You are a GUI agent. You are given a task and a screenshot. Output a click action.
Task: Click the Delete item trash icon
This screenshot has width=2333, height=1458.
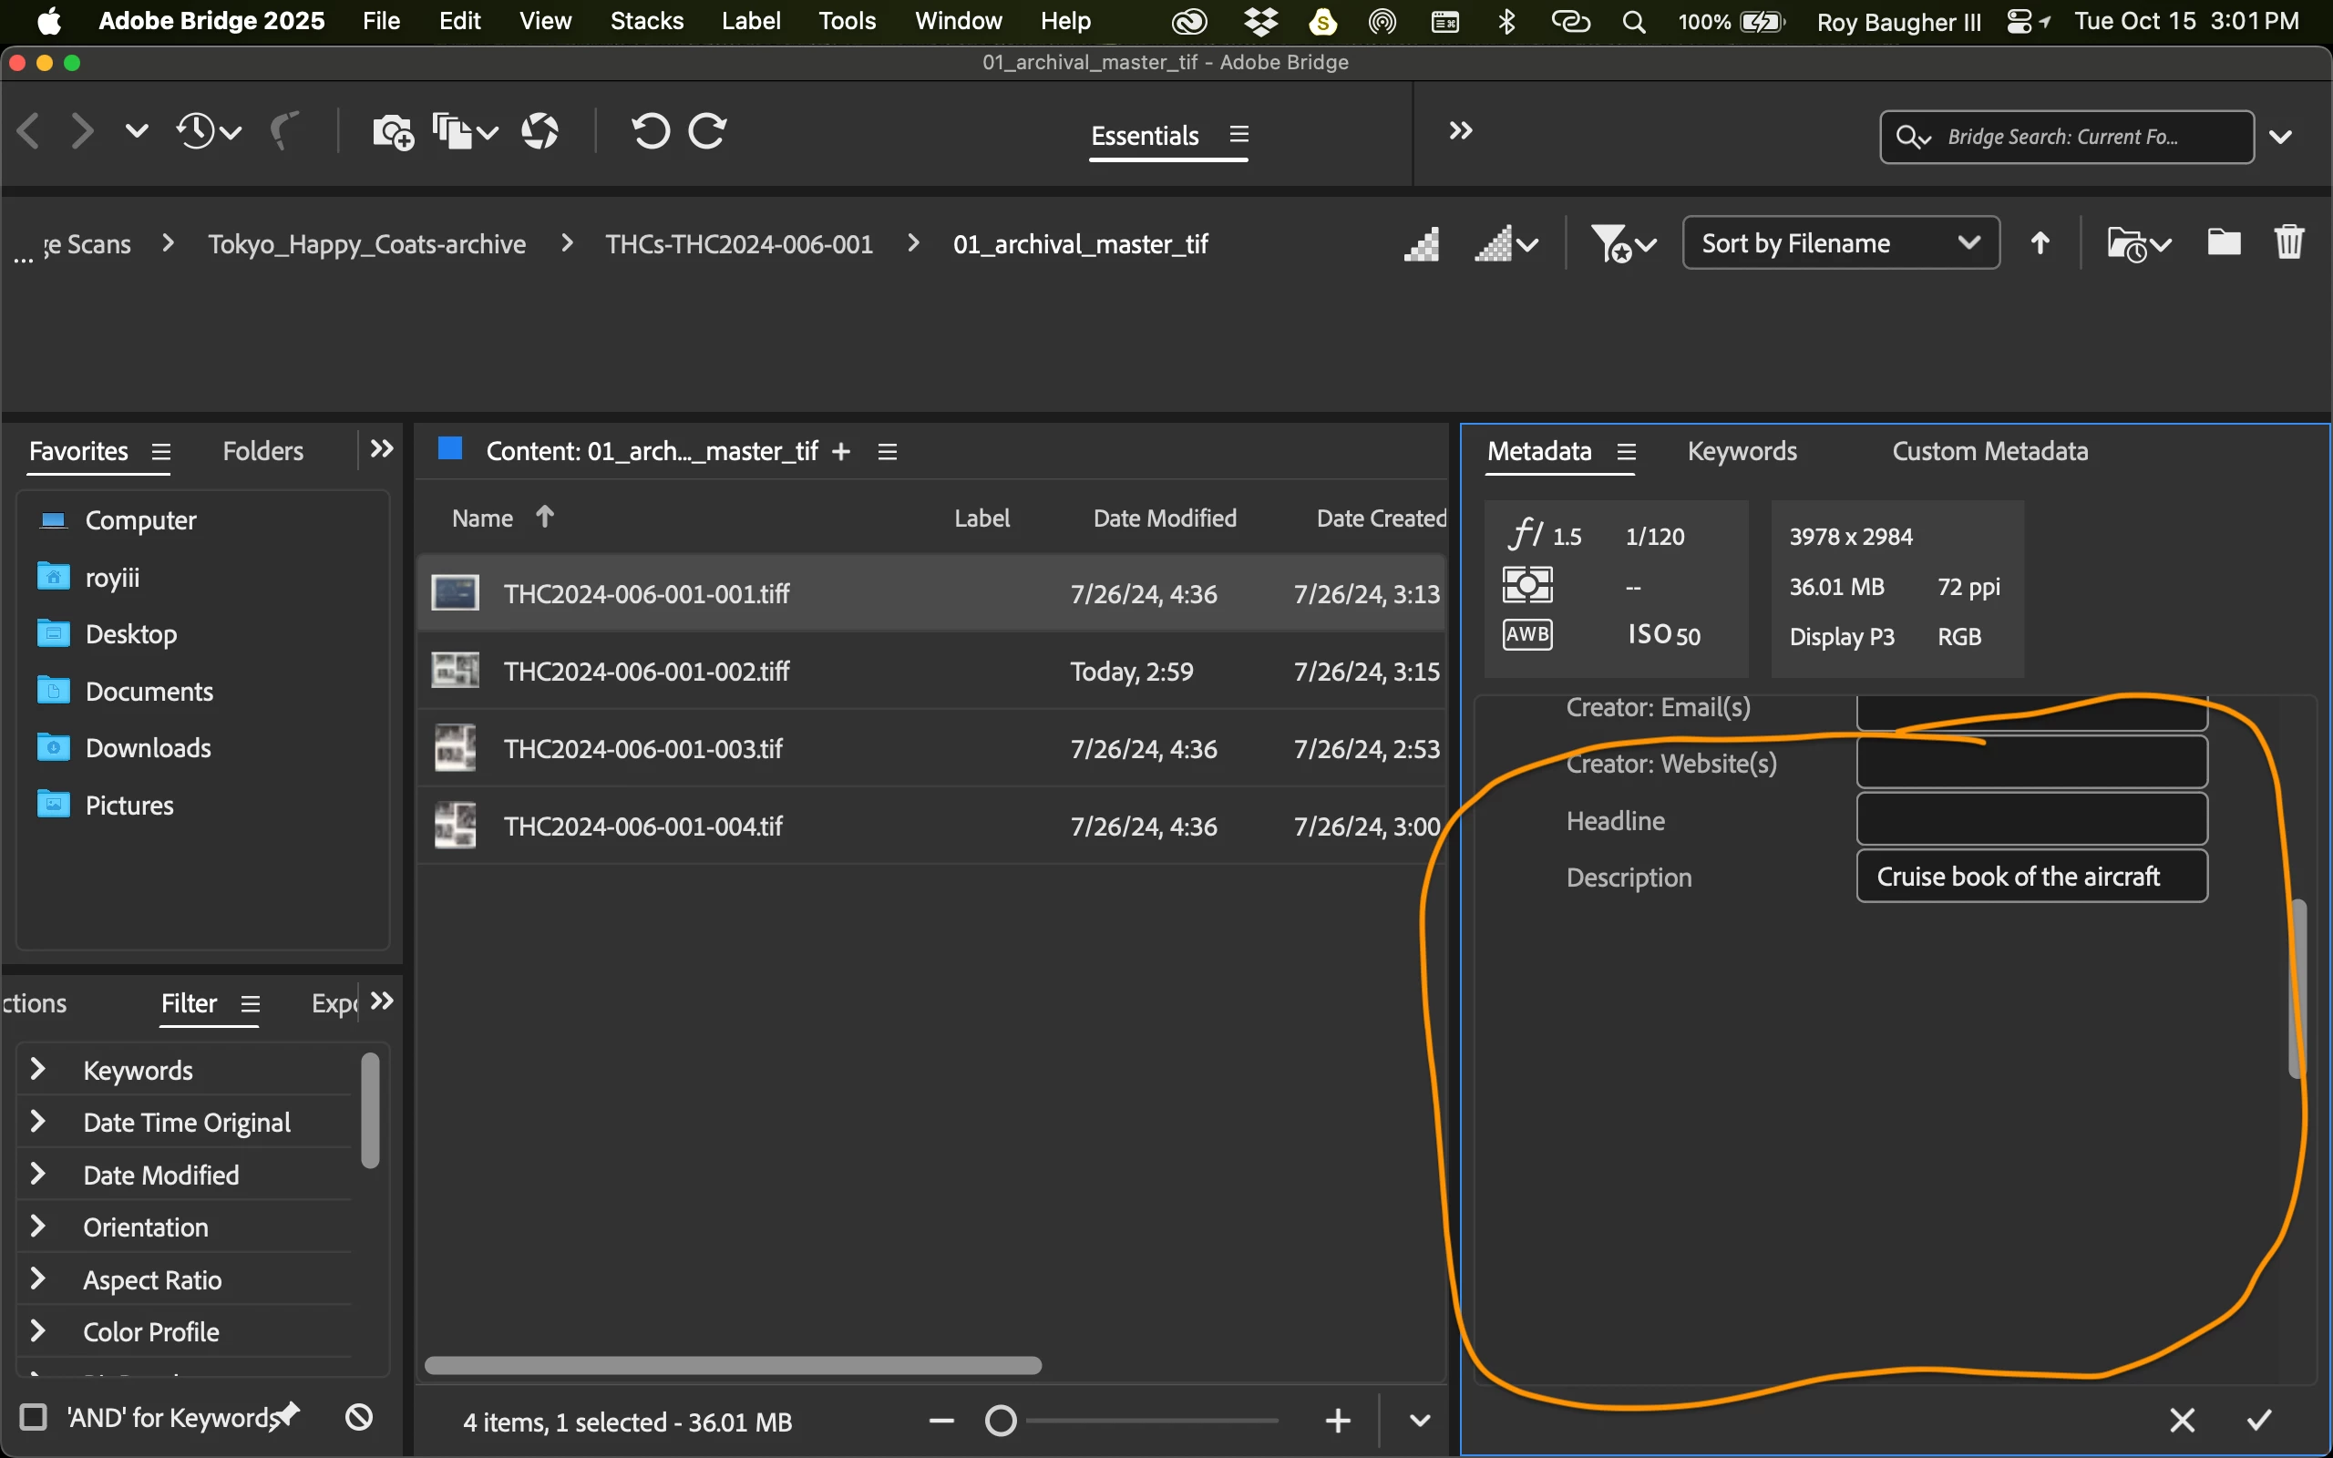tap(2288, 242)
